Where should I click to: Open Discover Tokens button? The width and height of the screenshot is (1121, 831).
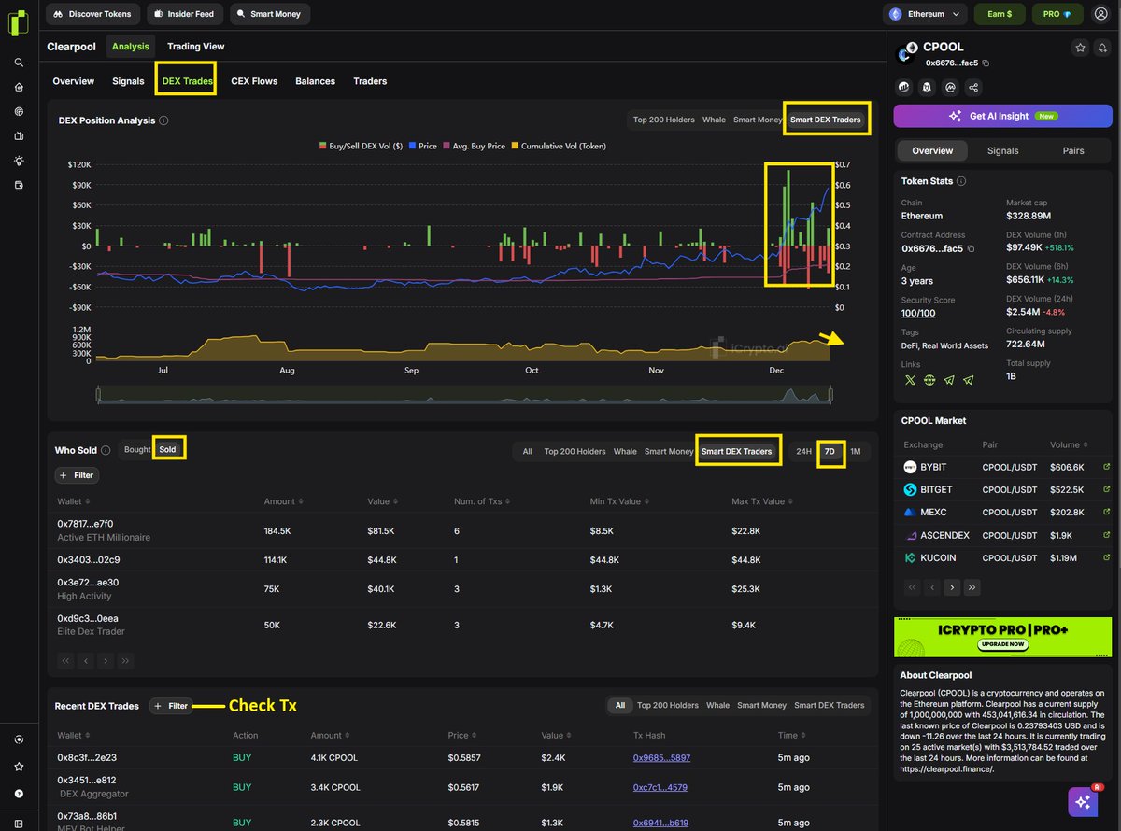(93, 14)
